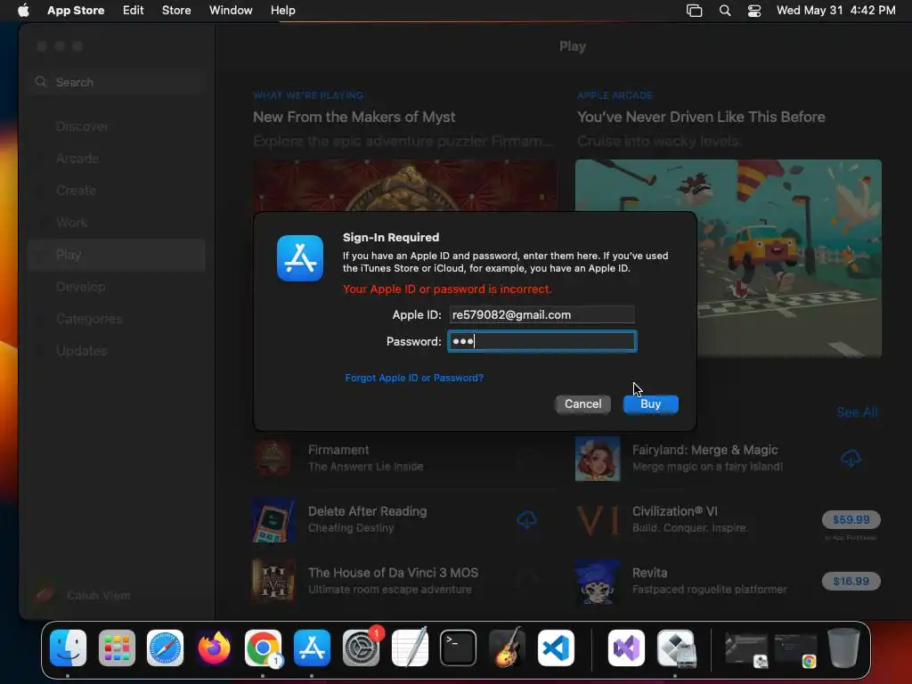Download Fairyland: Merge & Magic cloud icon
912x684 pixels.
(851, 459)
